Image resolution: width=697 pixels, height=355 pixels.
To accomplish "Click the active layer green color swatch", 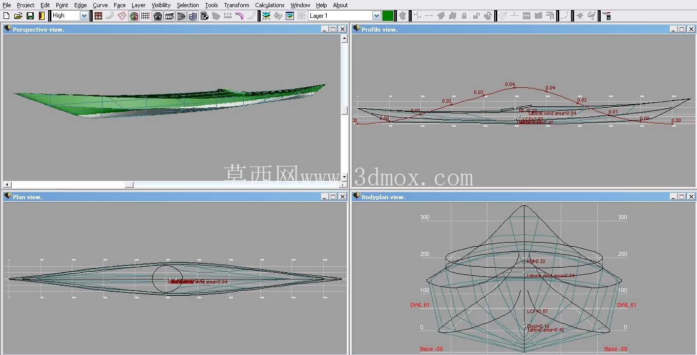I will (x=388, y=16).
